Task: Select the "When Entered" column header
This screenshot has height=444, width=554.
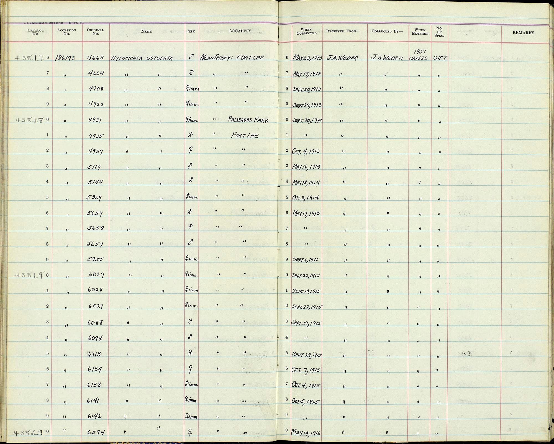Action: (x=420, y=32)
